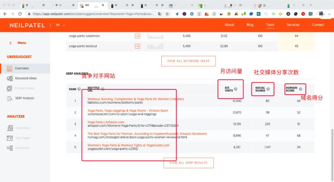
Task: Click help icon next to EST. VISITS
Action: [236, 89]
